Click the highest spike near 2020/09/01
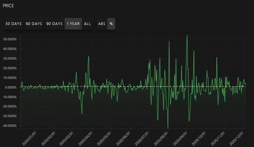Viewport: 254px width, 147px height. pos(187,36)
